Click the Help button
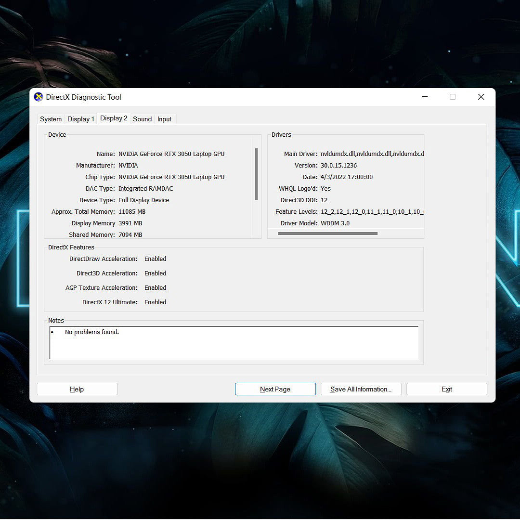 [x=77, y=389]
